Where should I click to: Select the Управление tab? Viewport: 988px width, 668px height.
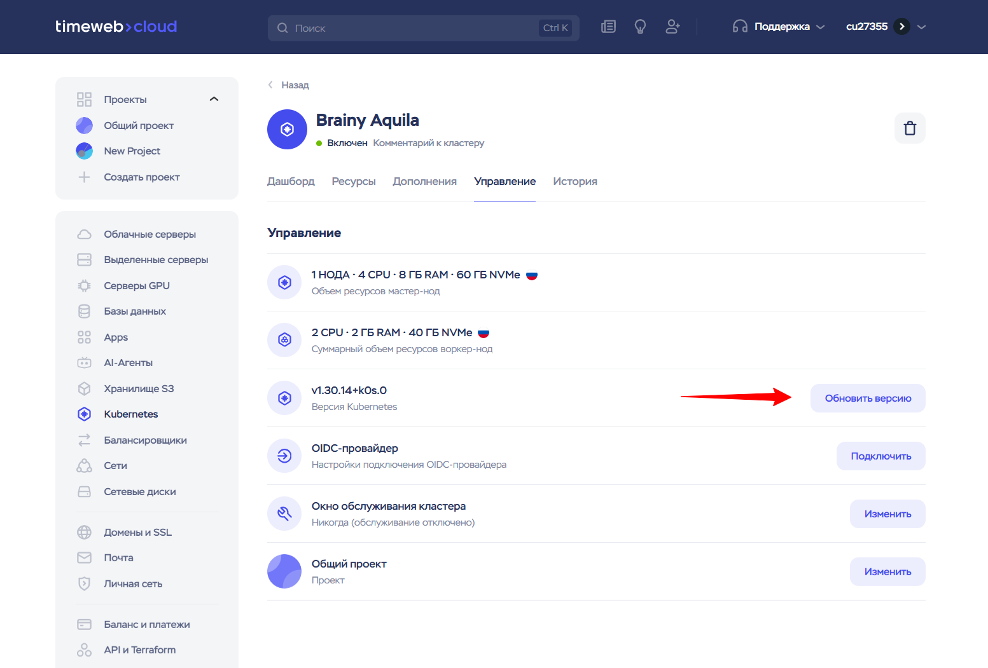[505, 182]
